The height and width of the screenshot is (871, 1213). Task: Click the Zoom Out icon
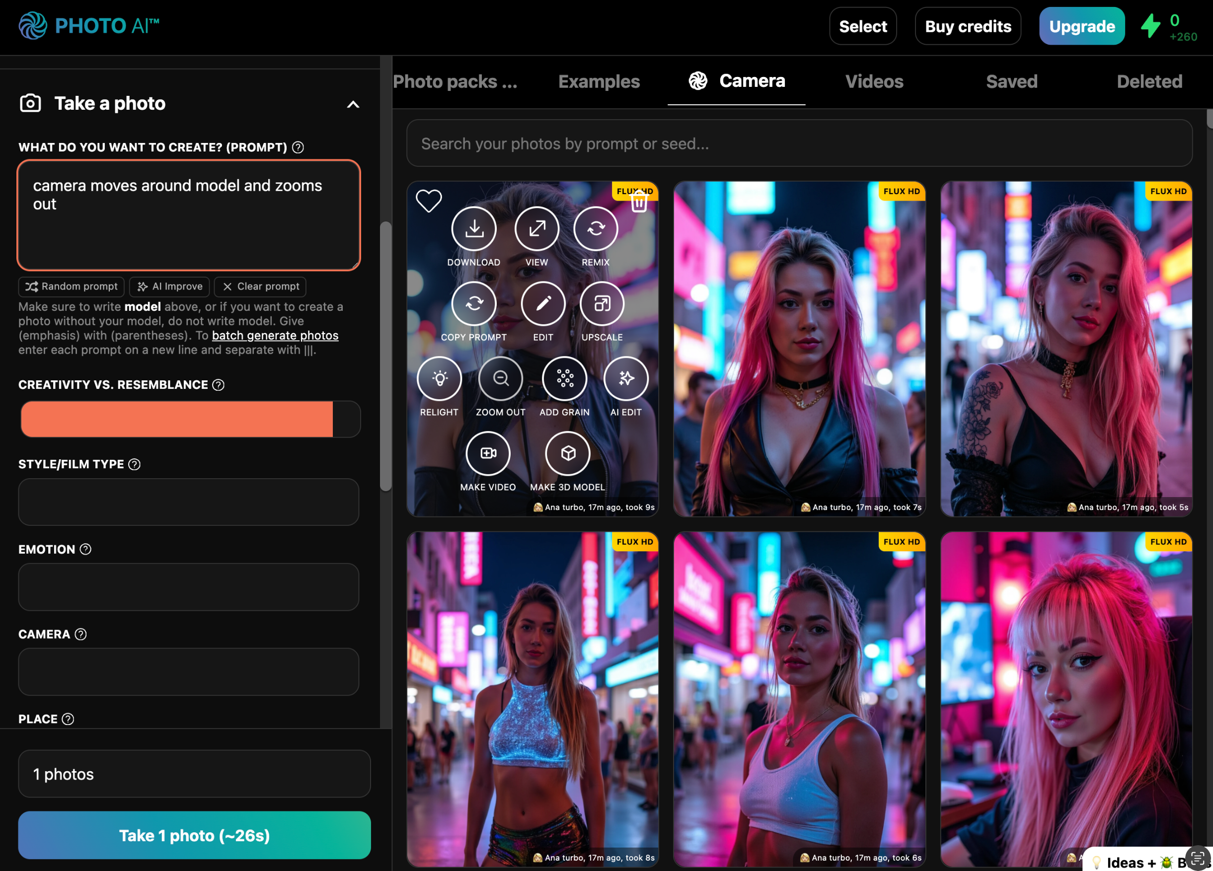click(x=500, y=378)
